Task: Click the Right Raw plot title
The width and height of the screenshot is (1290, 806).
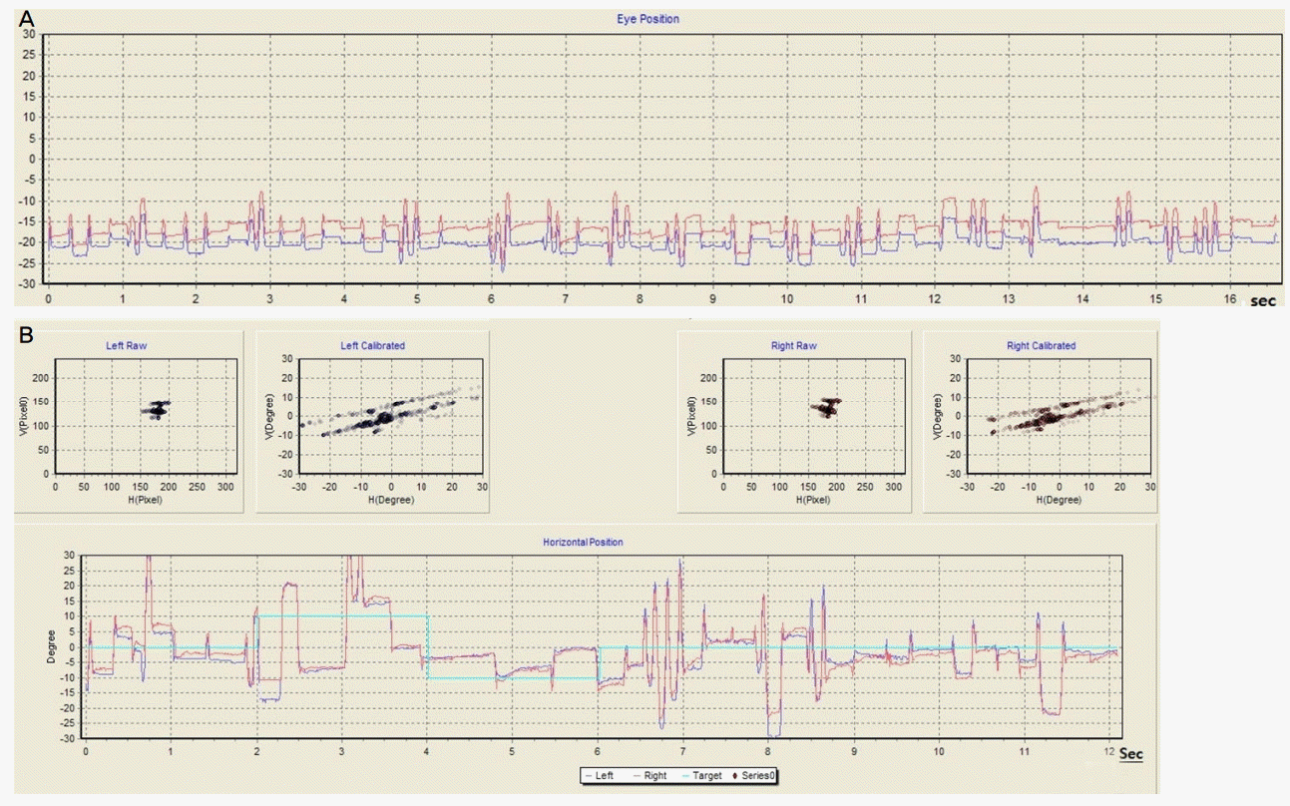Action: [795, 346]
